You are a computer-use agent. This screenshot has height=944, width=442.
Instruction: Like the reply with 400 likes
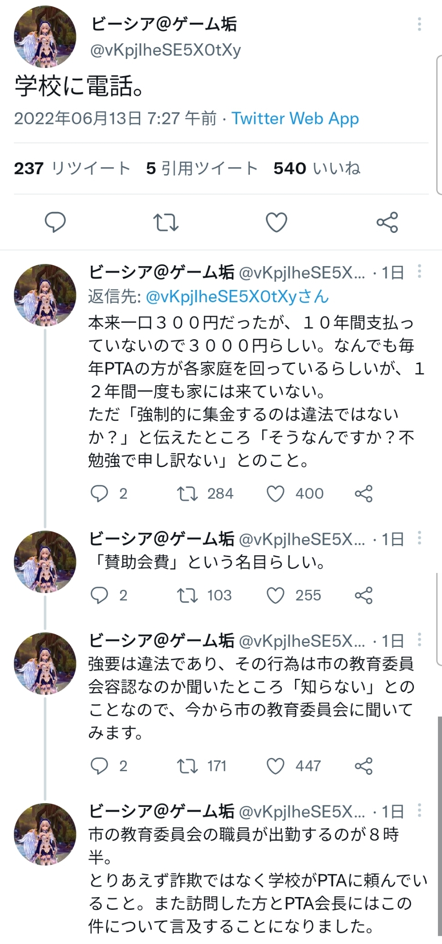[275, 494]
